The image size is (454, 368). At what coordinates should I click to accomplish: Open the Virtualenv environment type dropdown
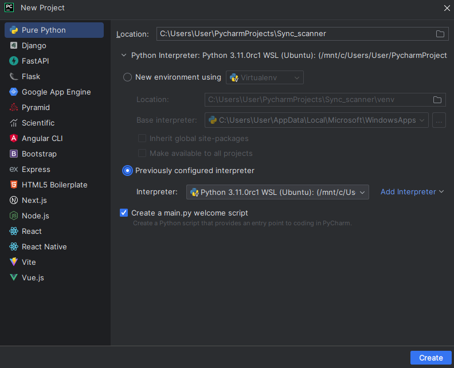point(265,77)
